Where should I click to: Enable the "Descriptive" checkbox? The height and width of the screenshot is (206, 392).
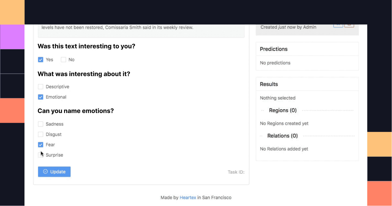41,86
